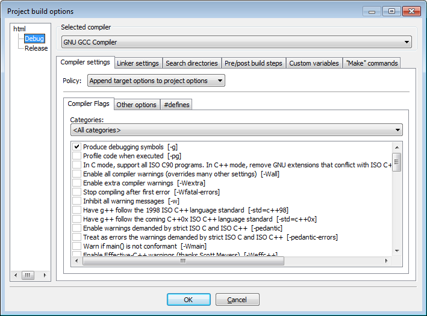
Task: Go to Pre/post build steps tab
Action: tap(253, 63)
